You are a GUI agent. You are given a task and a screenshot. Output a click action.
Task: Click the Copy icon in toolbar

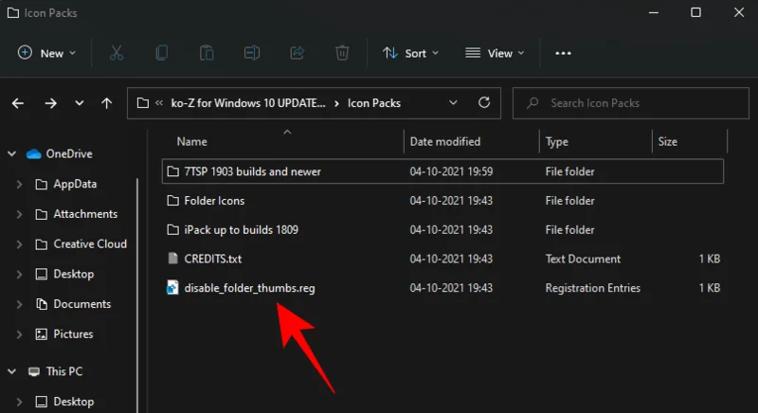[x=161, y=53]
